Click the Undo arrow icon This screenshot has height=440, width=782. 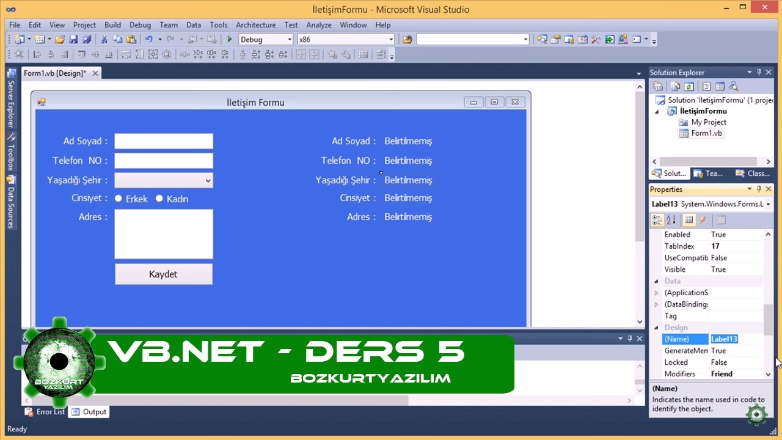click(x=148, y=40)
